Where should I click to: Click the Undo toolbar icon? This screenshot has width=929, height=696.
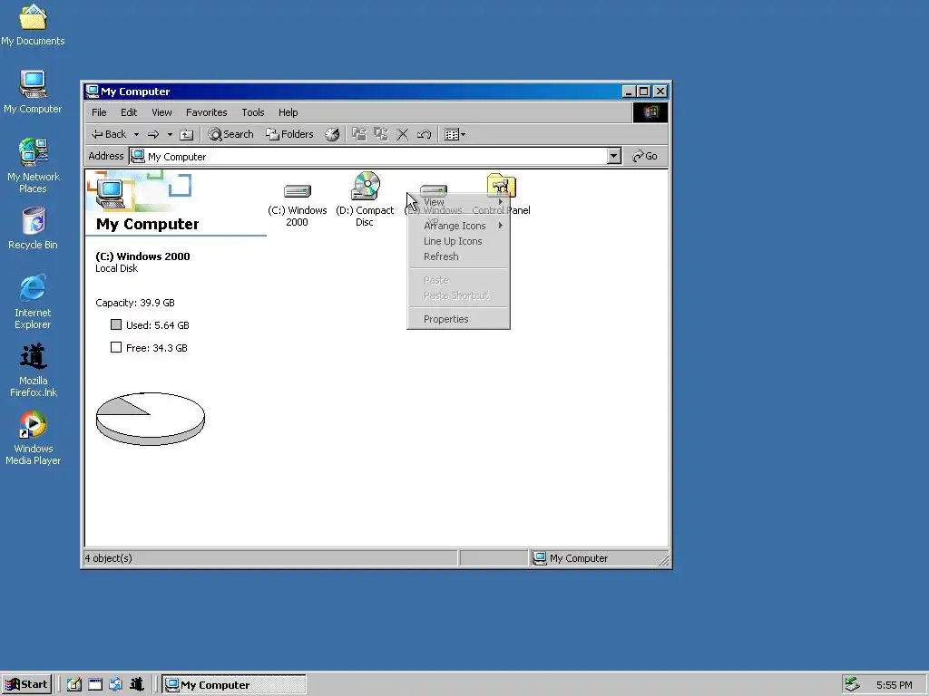425,134
